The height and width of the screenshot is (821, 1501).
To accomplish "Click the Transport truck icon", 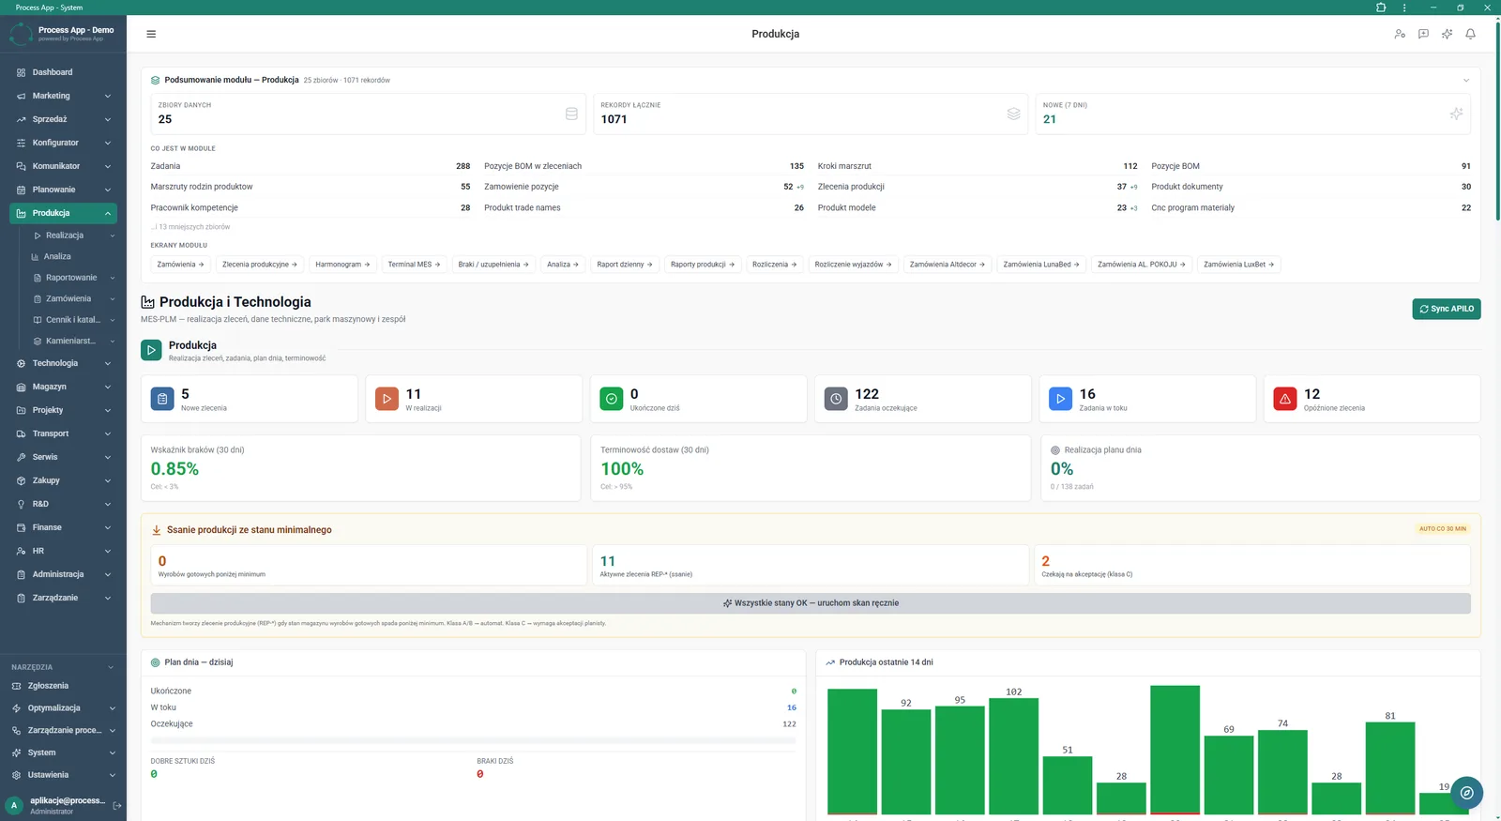I will pyautogui.click(x=21, y=433).
